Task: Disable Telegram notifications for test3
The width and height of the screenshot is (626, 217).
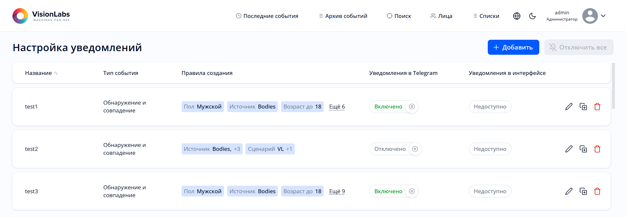Action: 412,191
